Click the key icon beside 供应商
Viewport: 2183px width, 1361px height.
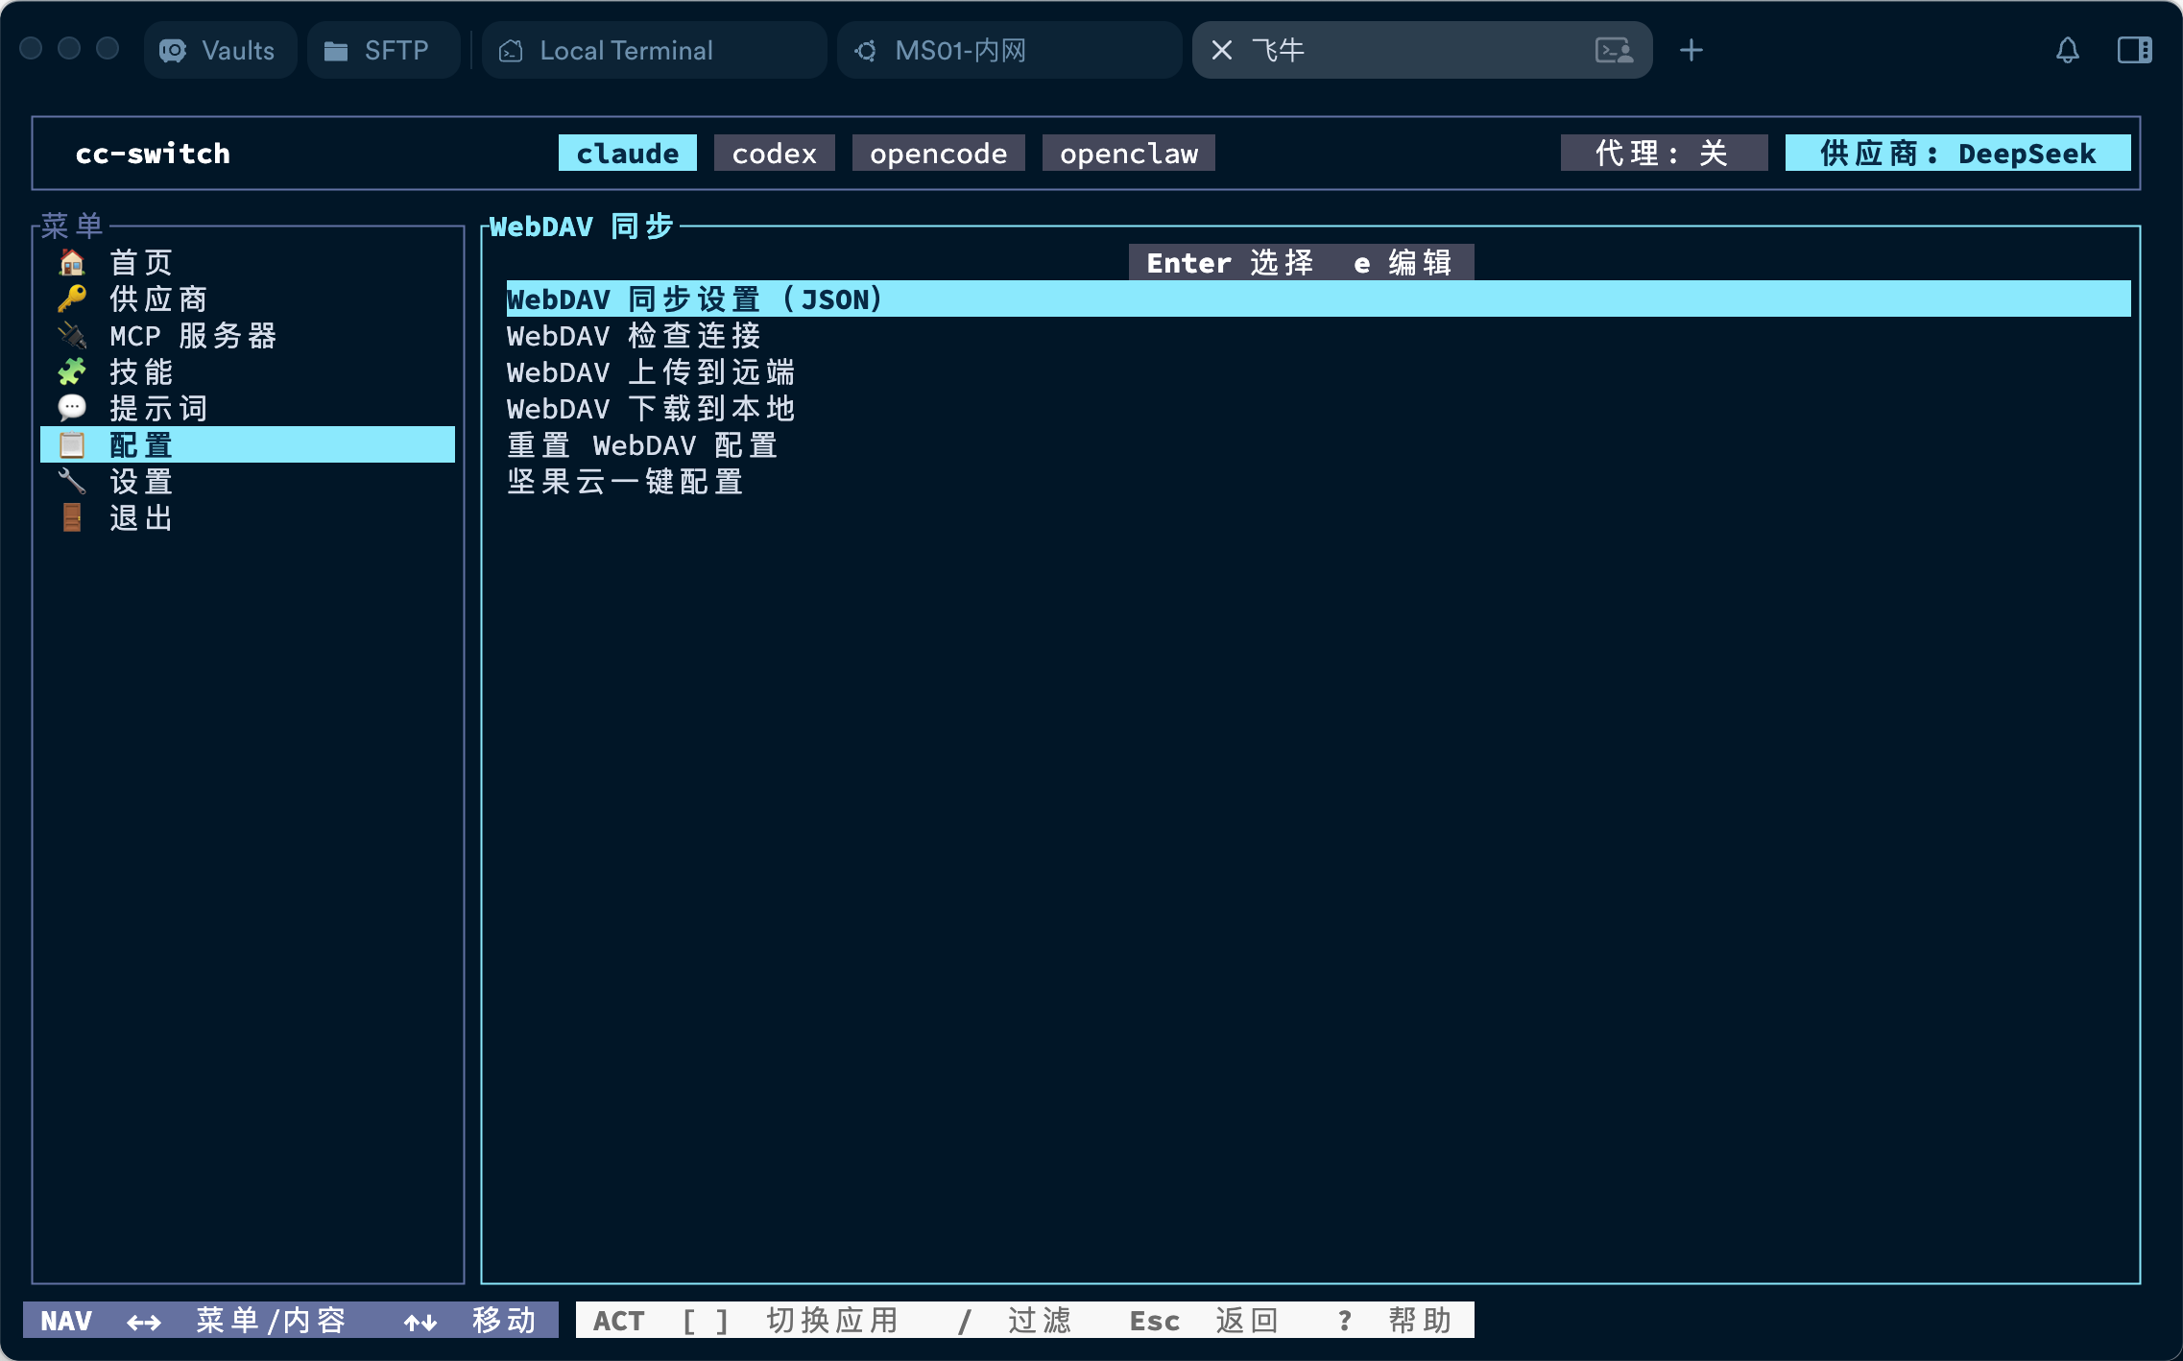pos(72,298)
